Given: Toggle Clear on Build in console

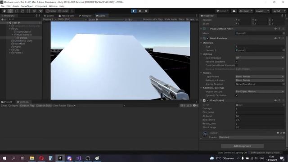Looking at the screenshot, I should click(44, 105).
